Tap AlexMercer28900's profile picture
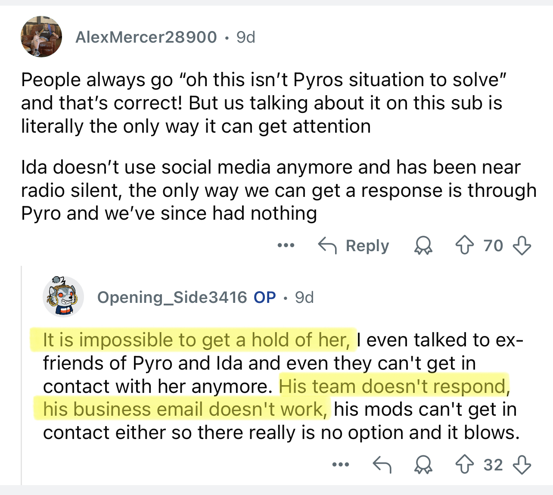This screenshot has width=553, height=495. (41, 37)
